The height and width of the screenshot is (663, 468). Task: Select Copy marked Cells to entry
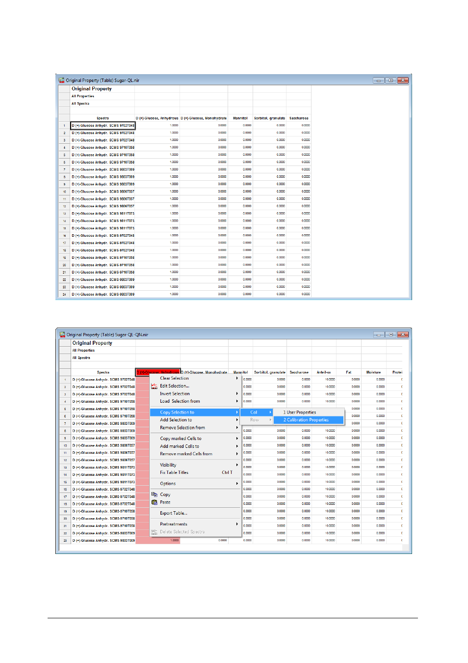pos(196,439)
